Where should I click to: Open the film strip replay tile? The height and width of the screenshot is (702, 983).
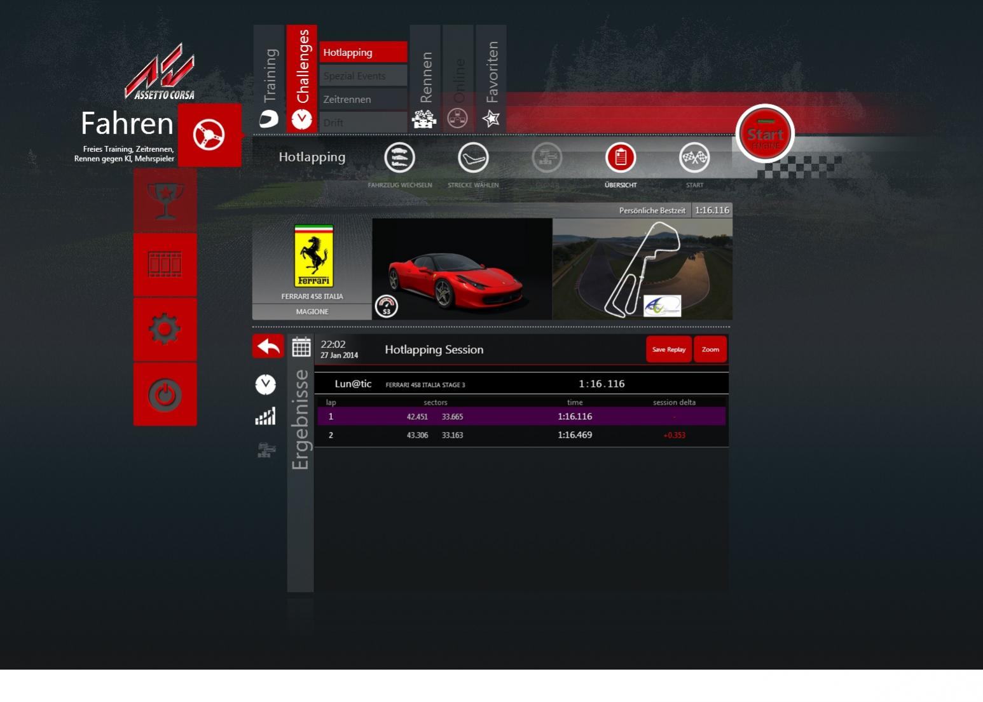165,265
